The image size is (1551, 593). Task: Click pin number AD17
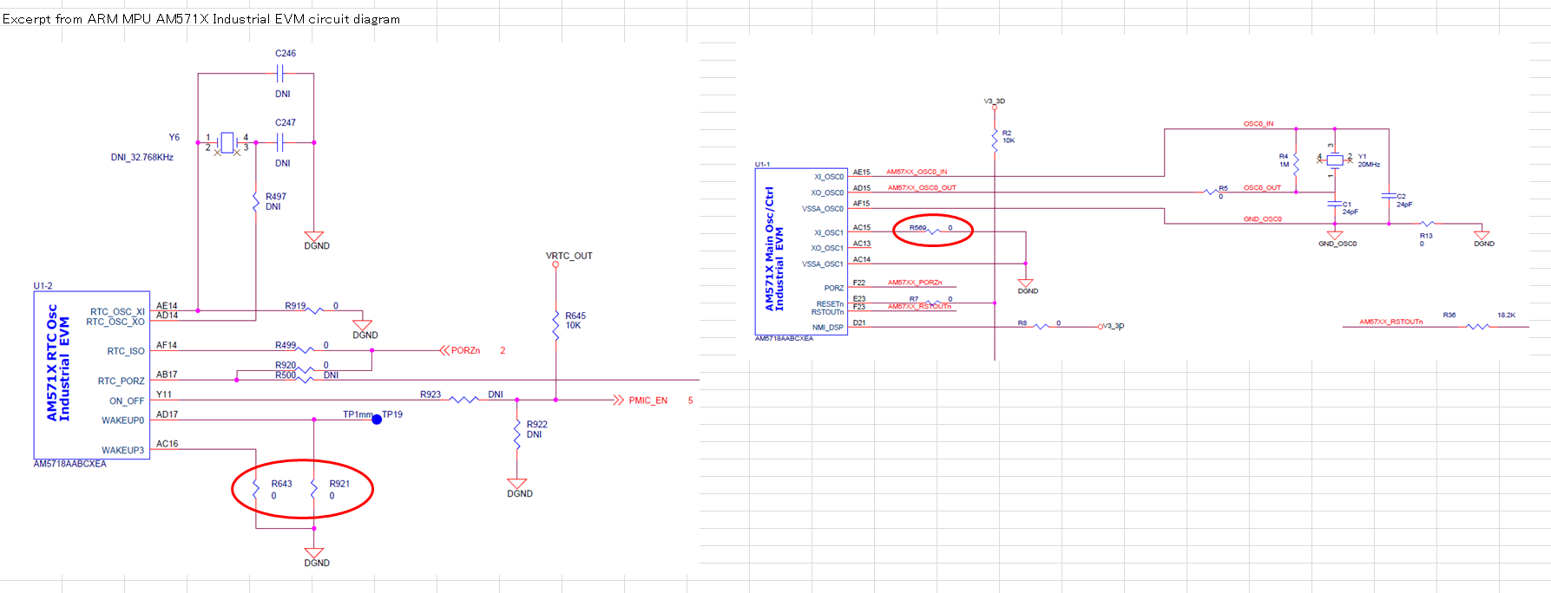click(167, 414)
